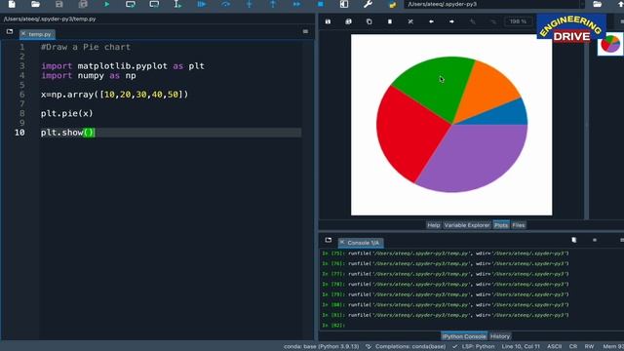
Task: Browse editor tabs icon
Action: click(x=10, y=31)
